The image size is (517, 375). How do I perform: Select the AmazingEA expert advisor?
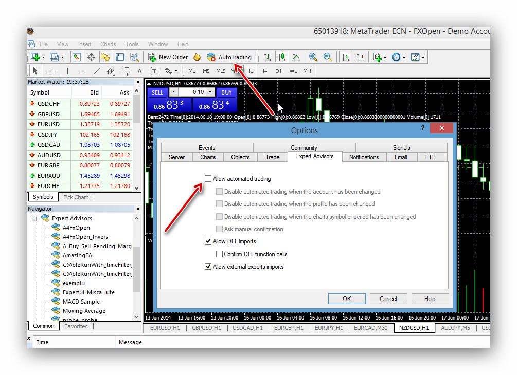coord(77,255)
